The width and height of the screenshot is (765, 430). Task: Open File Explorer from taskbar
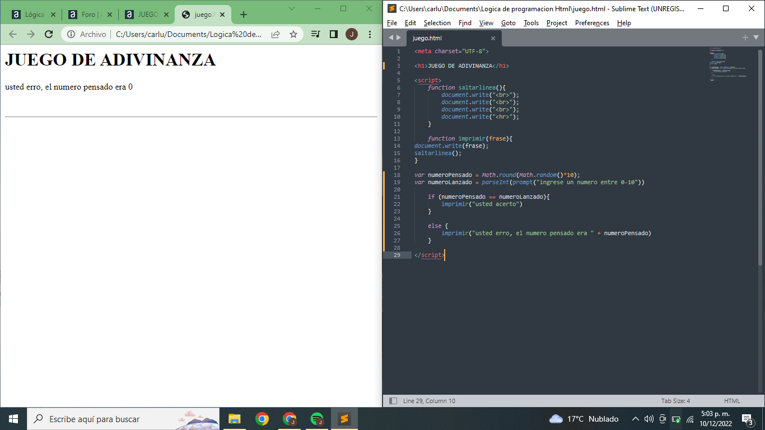point(234,419)
